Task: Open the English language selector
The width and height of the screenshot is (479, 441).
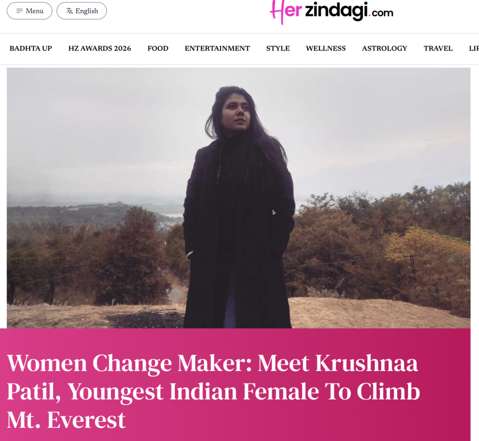Action: (x=81, y=11)
